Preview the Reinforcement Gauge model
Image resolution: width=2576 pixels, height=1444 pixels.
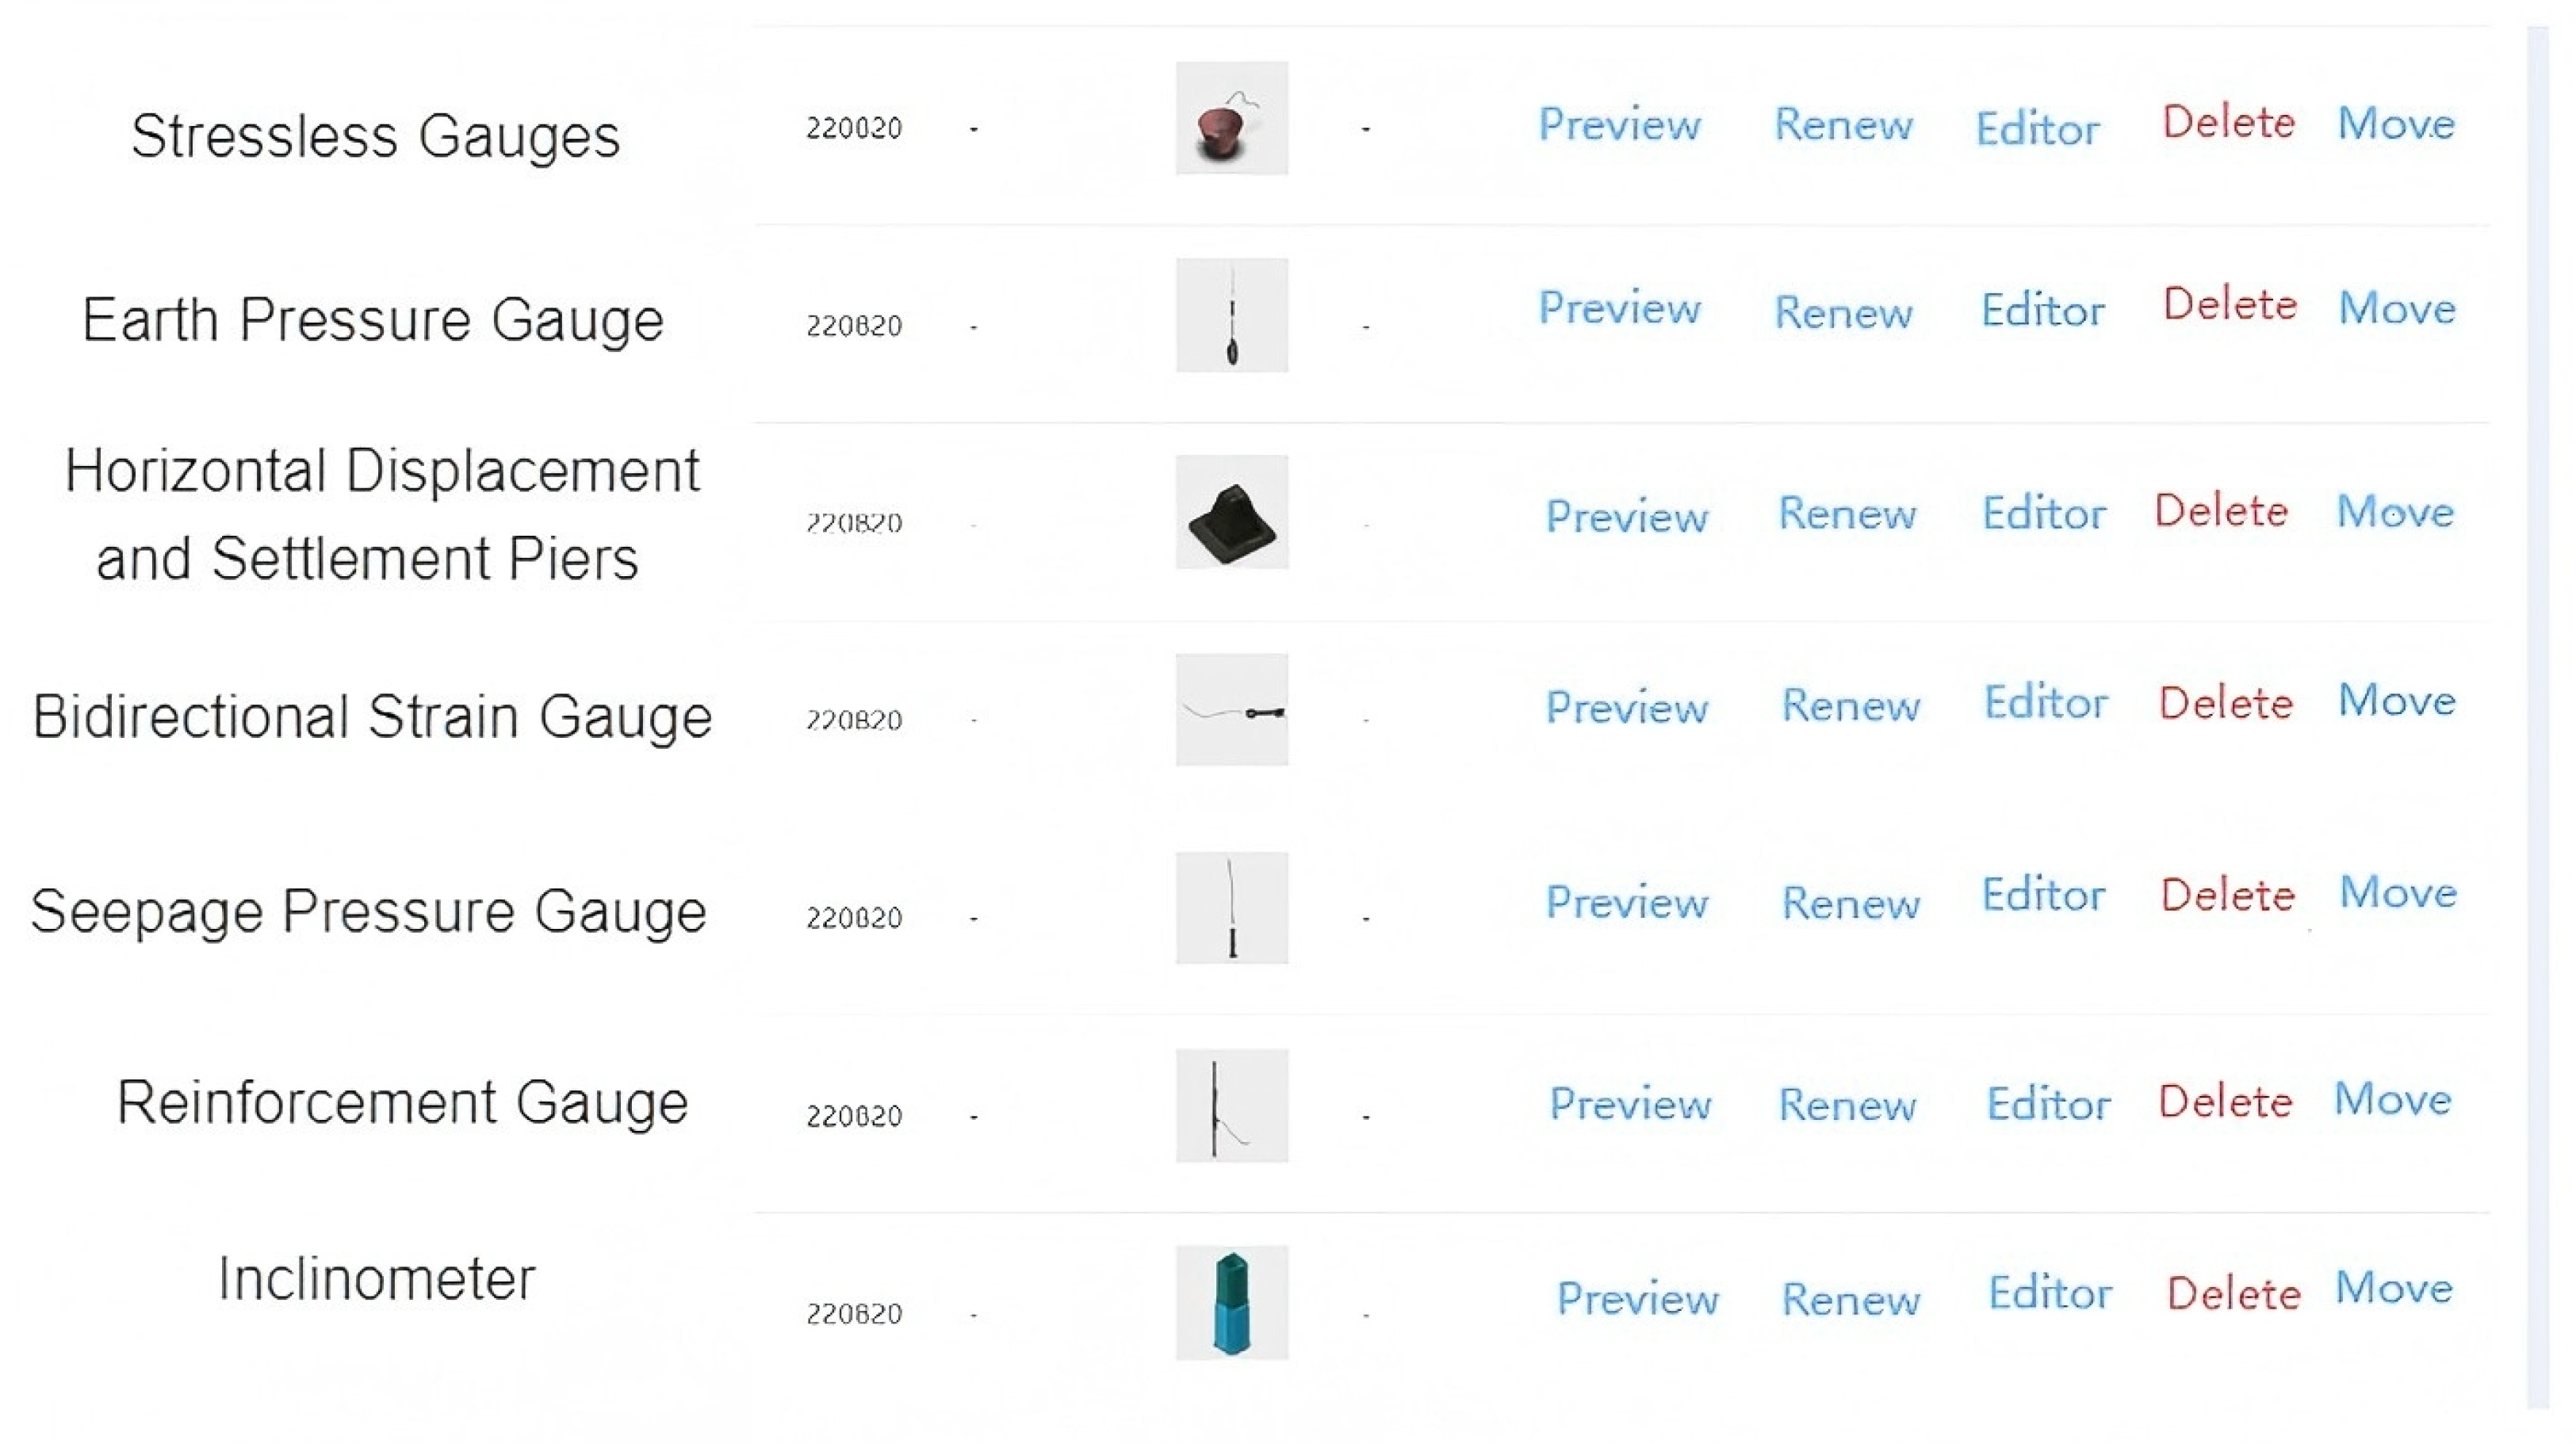(x=1630, y=1104)
